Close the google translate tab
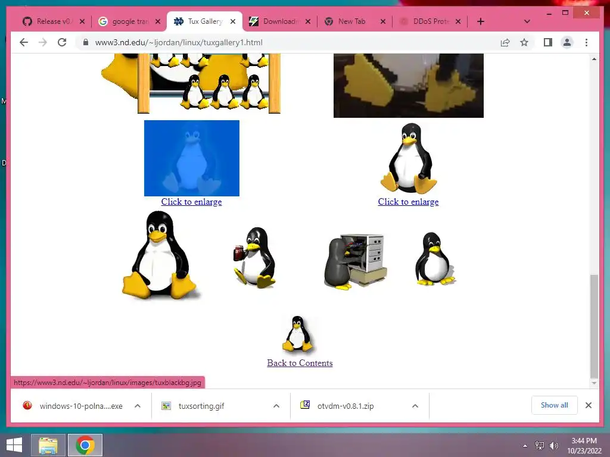This screenshot has width=610, height=457. pyautogui.click(x=157, y=21)
